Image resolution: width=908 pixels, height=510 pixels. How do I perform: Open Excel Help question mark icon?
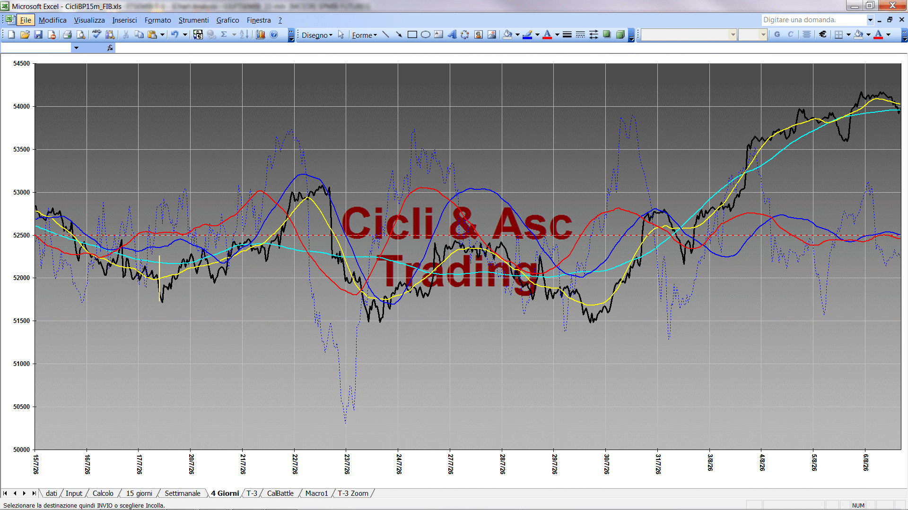coord(274,34)
